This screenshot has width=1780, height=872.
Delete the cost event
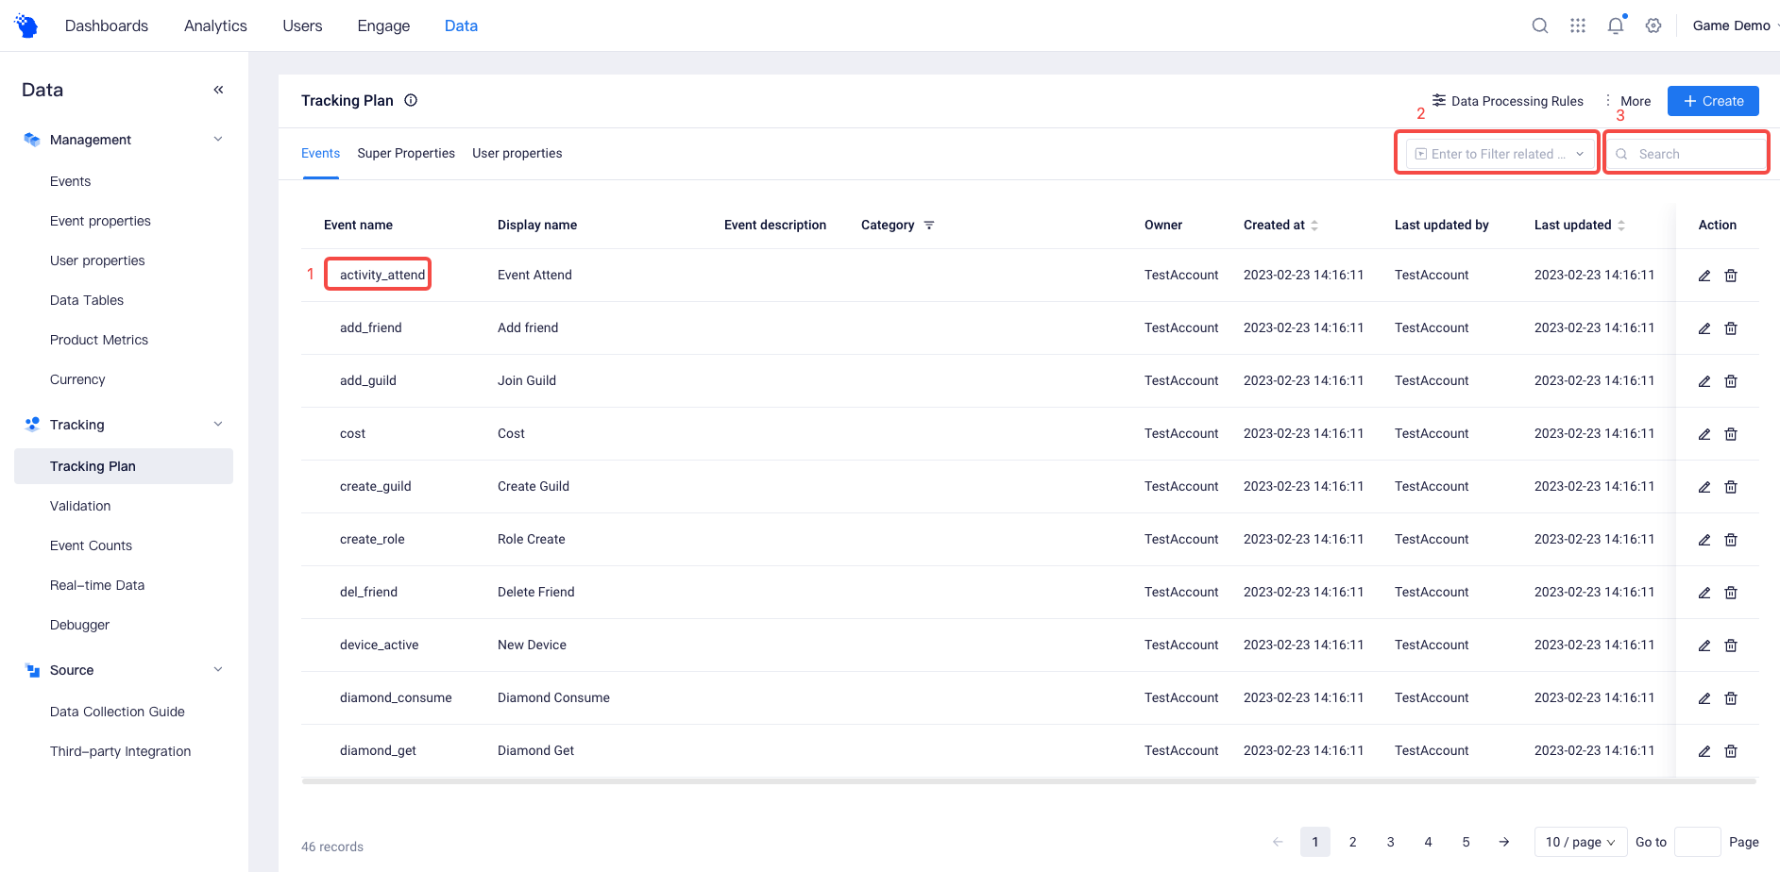(1731, 434)
